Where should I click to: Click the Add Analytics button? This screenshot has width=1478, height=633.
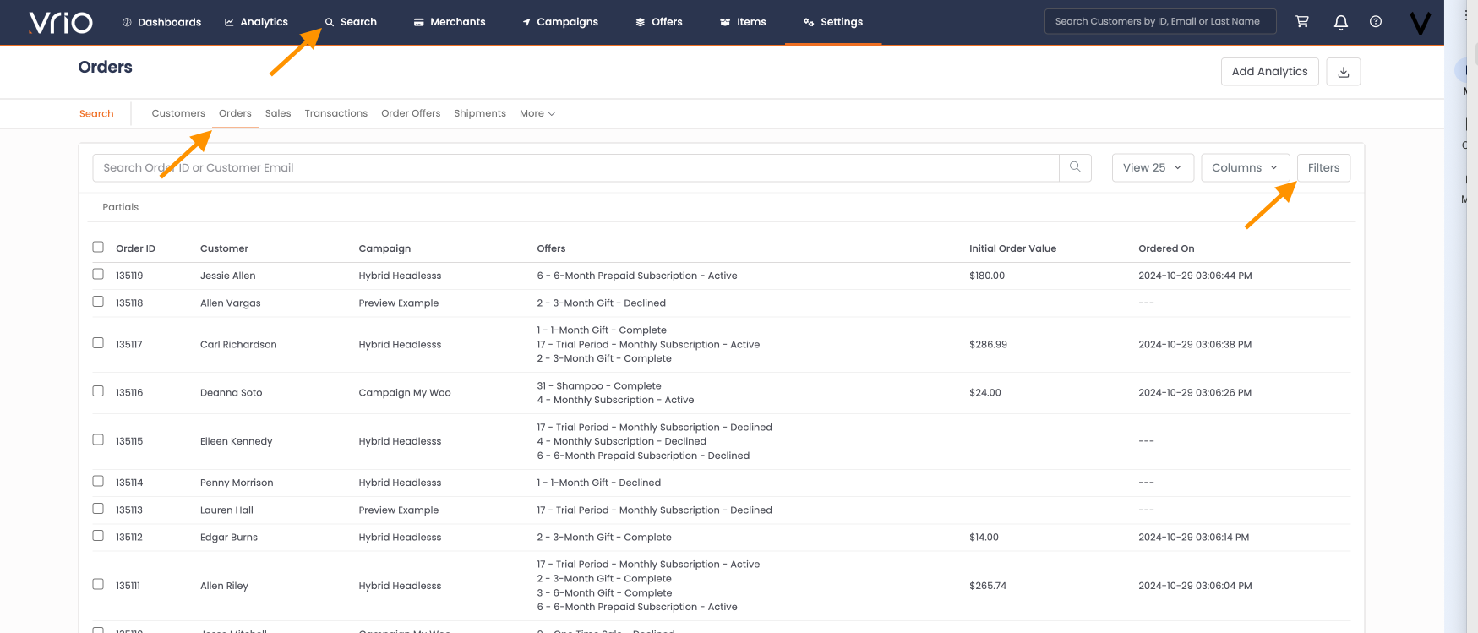point(1269,72)
